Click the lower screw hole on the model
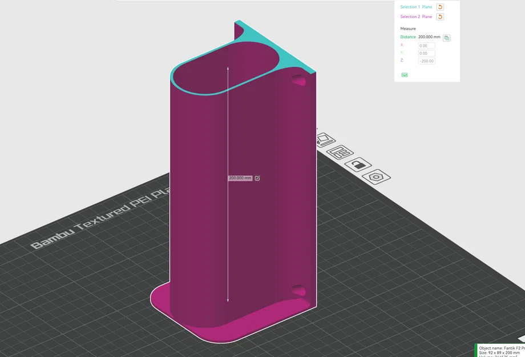This screenshot has height=357, width=525. 298,290
